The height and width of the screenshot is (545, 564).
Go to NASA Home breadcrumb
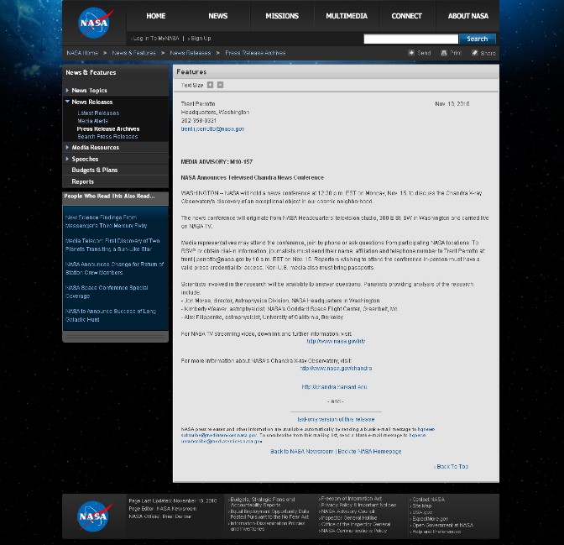82,53
